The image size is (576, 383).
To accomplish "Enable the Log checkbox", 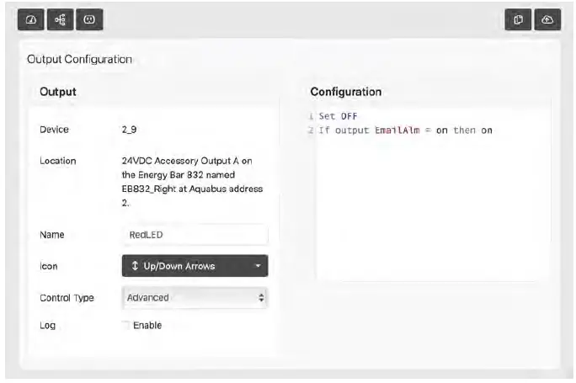I will coord(125,325).
